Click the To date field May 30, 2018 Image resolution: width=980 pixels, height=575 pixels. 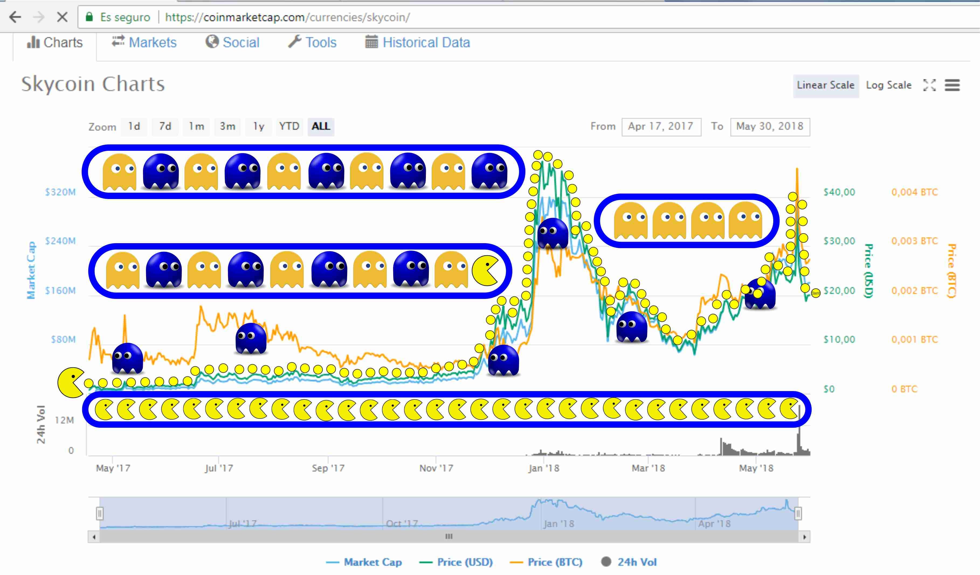(770, 127)
